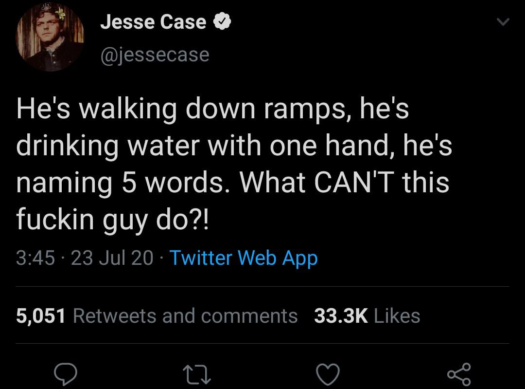This screenshot has width=525, height=389.
Task: Click the verified badge beside Jesse Case
Action: coord(222,23)
